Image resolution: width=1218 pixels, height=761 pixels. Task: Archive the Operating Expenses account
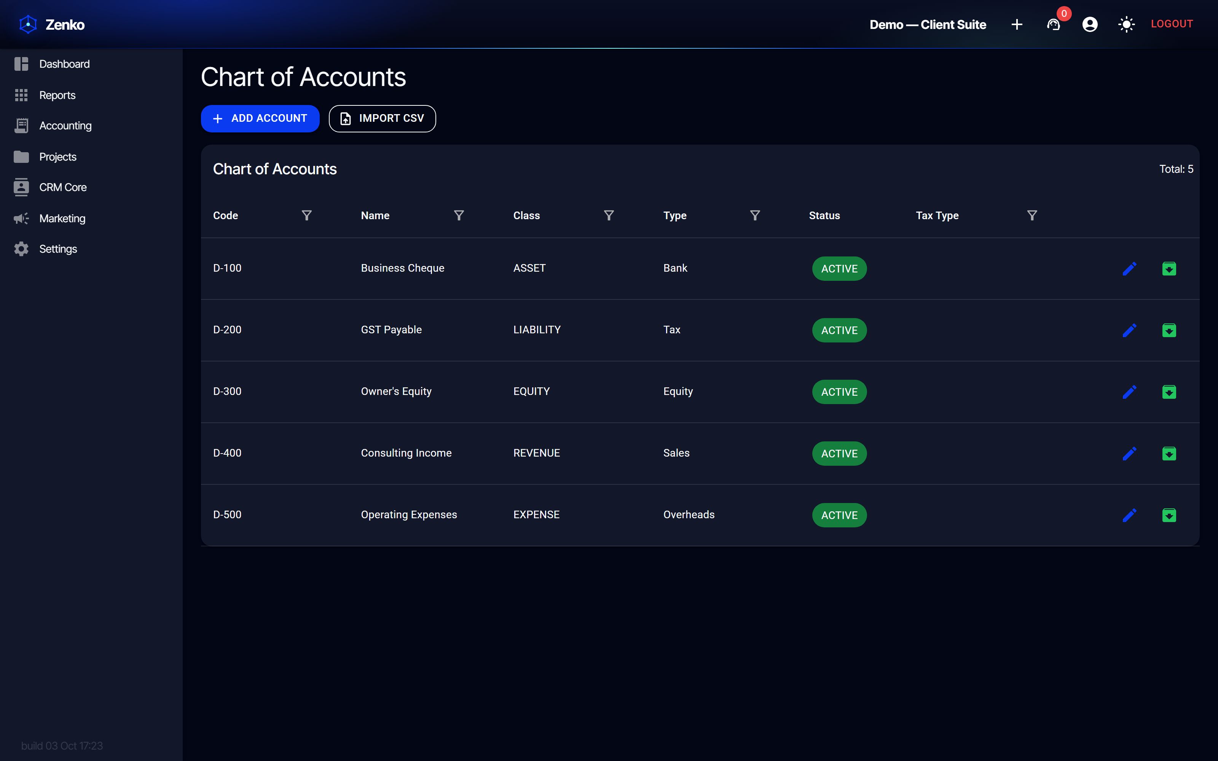click(x=1169, y=515)
